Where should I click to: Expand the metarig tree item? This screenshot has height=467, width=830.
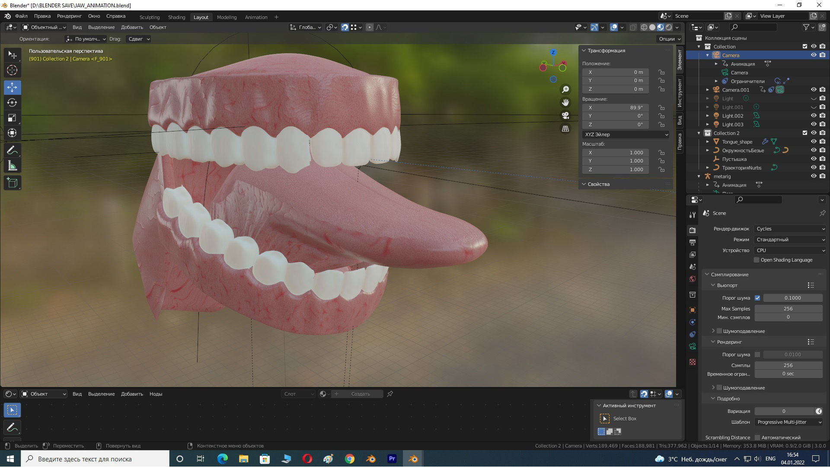coord(699,176)
